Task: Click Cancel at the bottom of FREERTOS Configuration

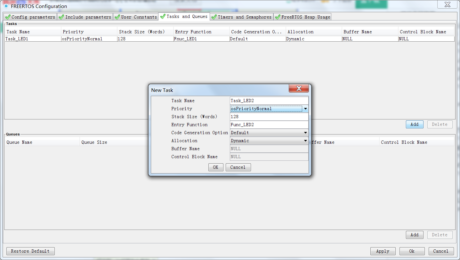Action: (441, 251)
